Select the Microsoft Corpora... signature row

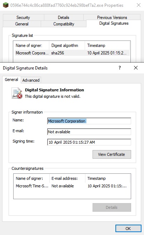(x=72, y=53)
